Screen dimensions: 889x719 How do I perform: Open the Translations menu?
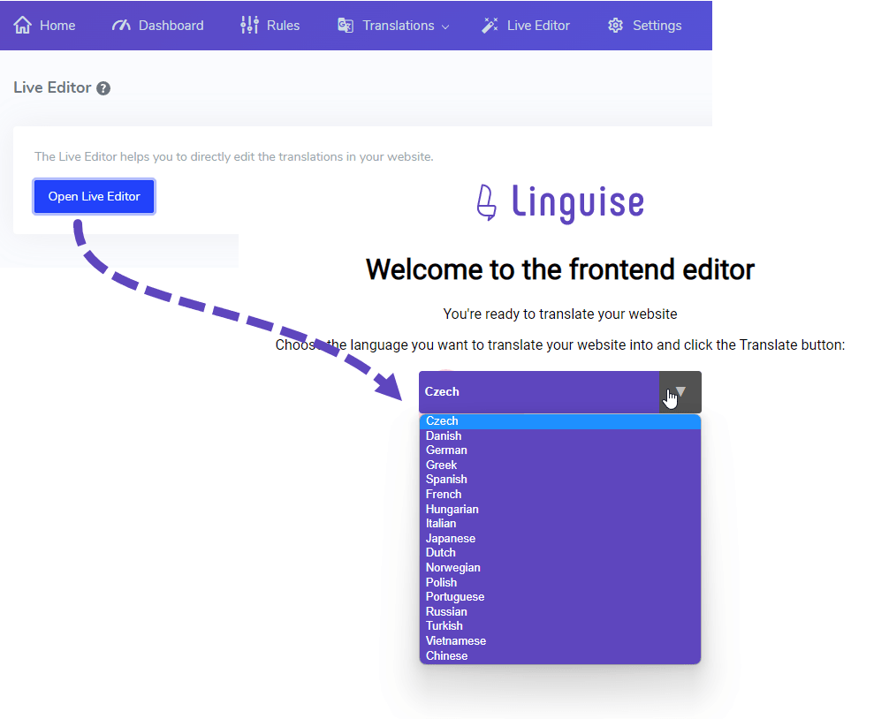(393, 26)
